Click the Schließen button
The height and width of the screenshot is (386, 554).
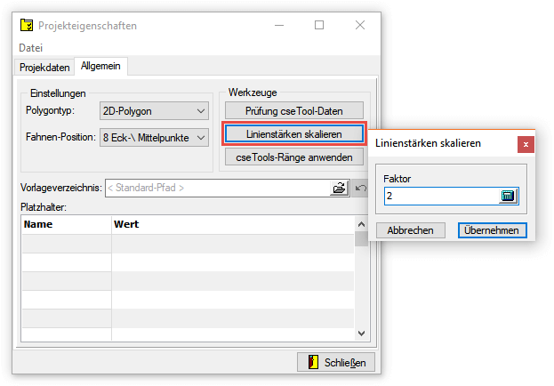point(336,362)
